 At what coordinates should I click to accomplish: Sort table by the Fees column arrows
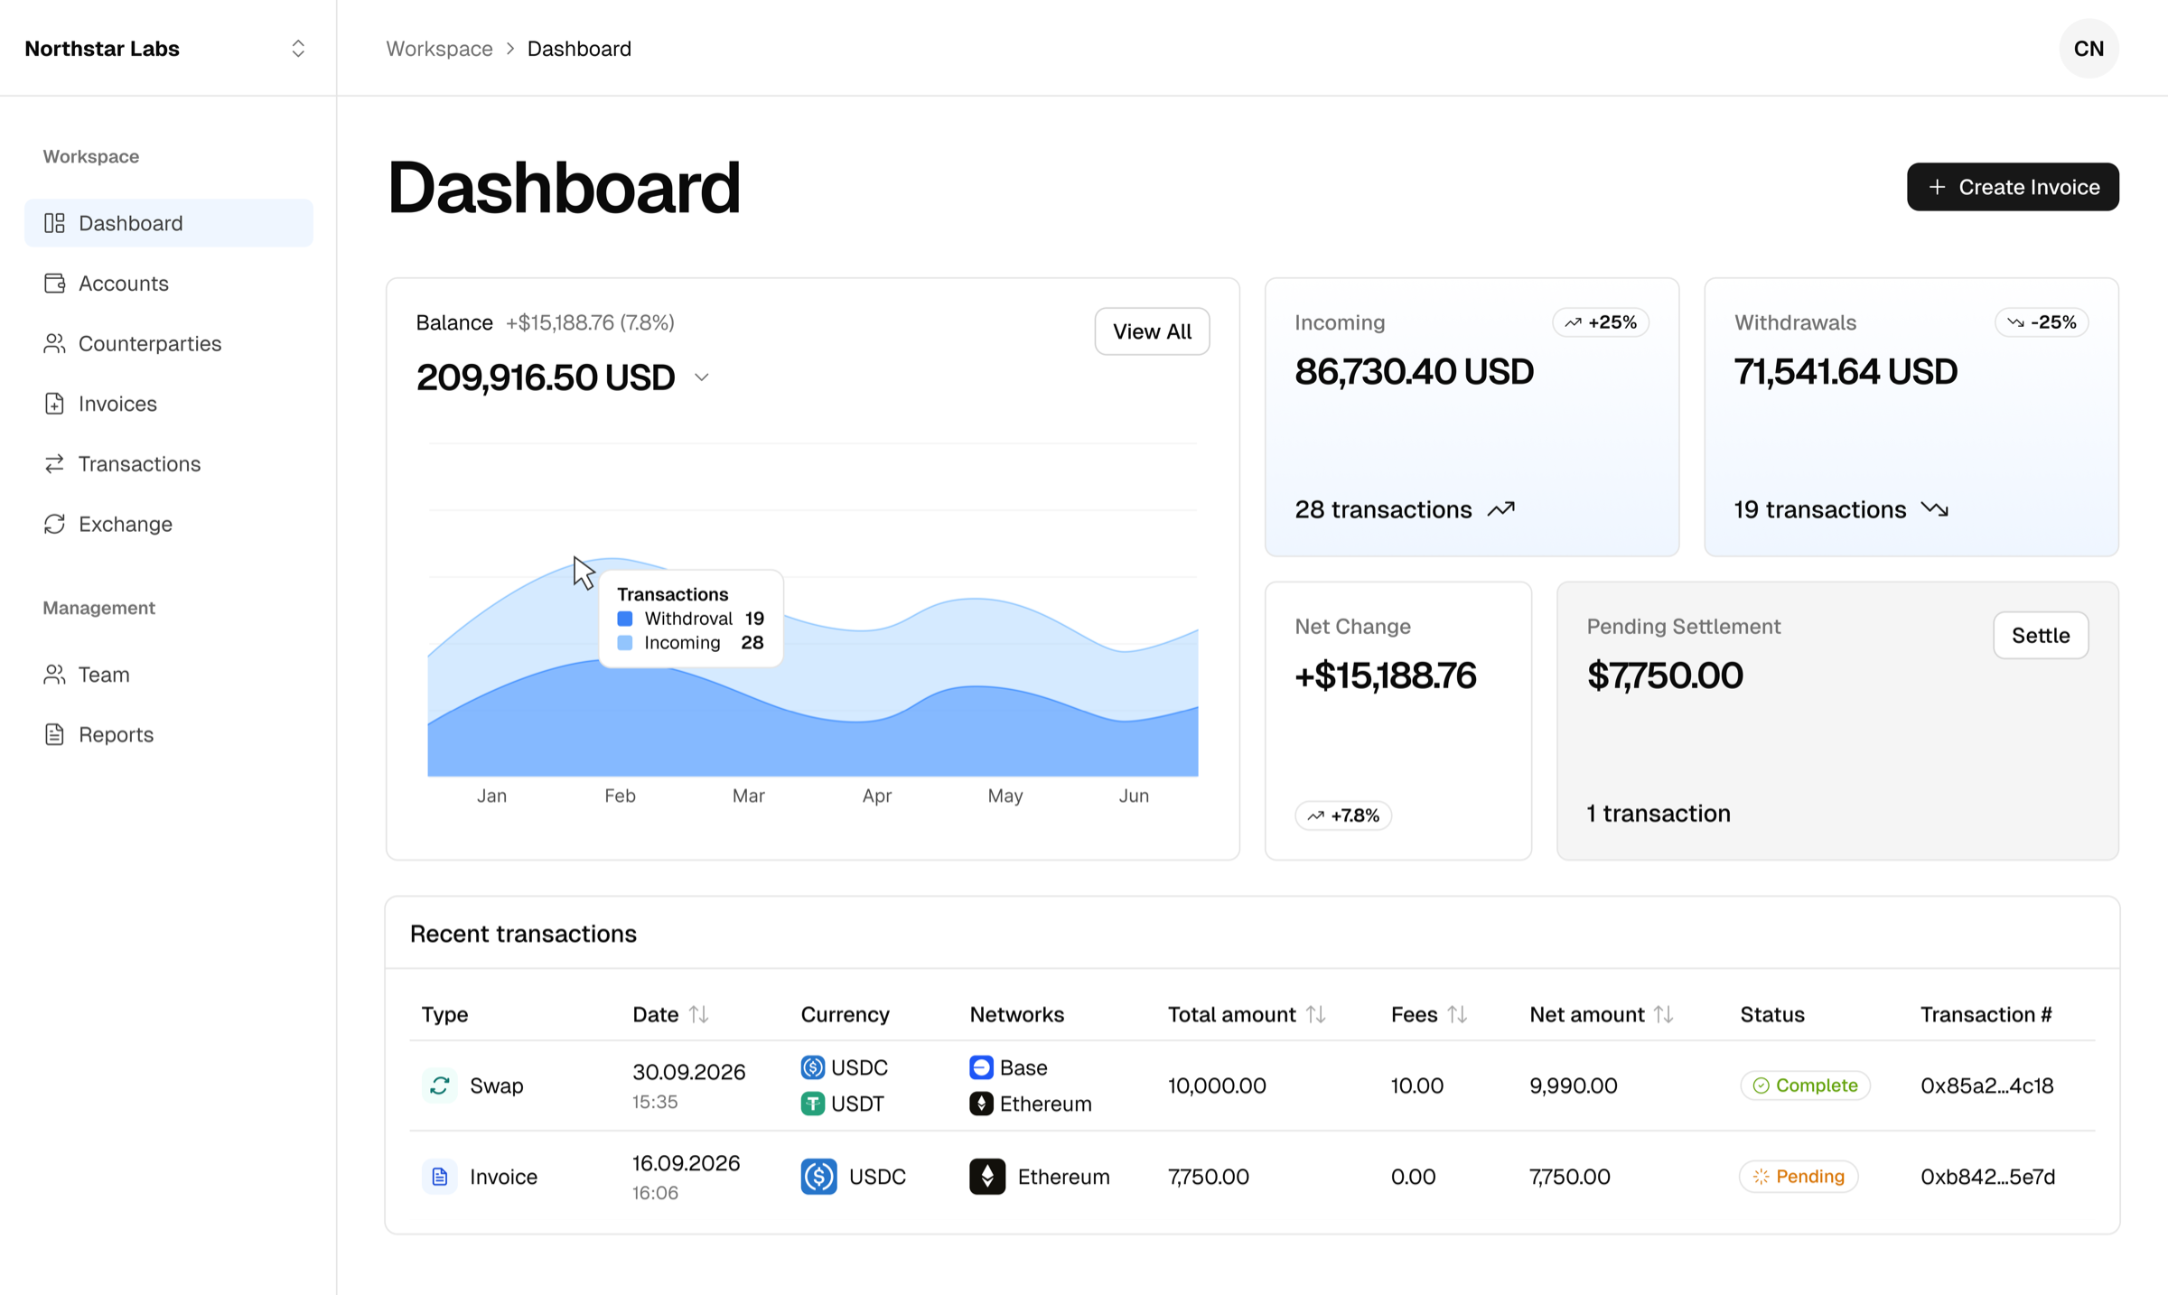(x=1457, y=1014)
